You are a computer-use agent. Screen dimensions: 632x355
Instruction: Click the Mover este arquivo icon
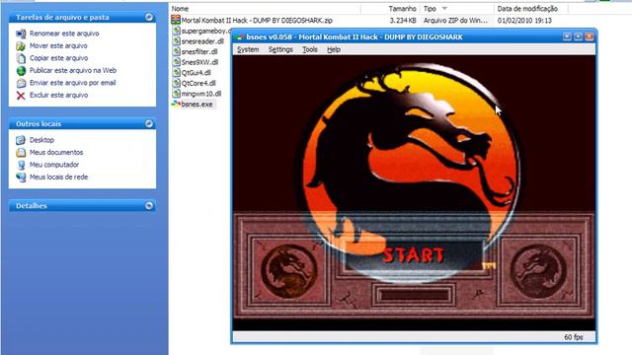click(21, 46)
